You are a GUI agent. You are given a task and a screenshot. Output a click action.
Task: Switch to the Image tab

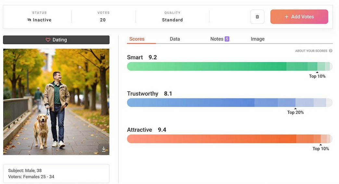(257, 39)
